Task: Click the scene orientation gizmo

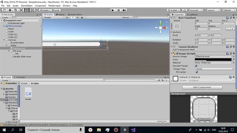Action: 160,28
